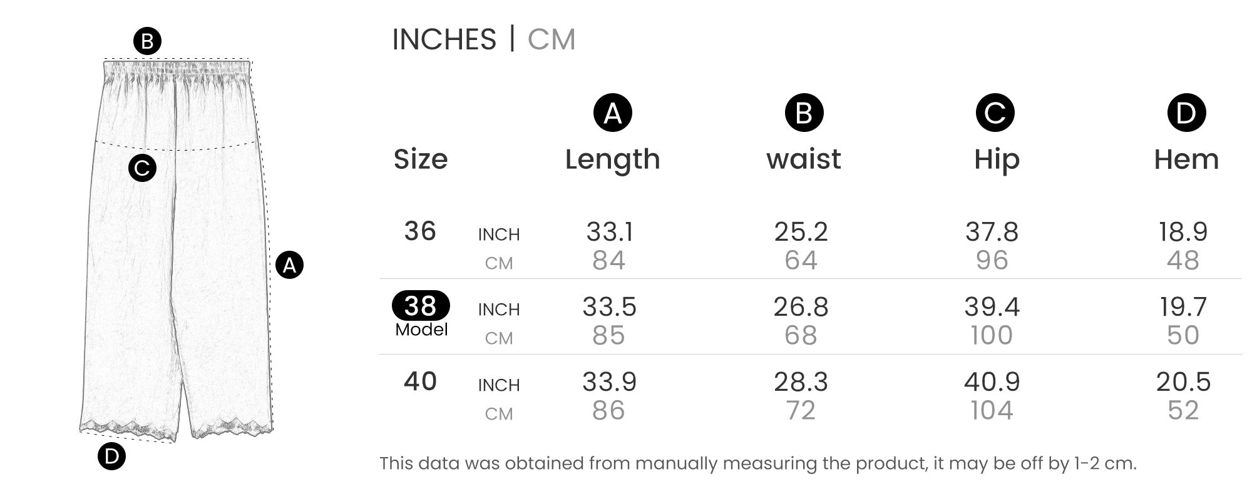Viewport: 1252px width, 504px height.
Task: Click the C circle above Hip column
Action: (995, 113)
